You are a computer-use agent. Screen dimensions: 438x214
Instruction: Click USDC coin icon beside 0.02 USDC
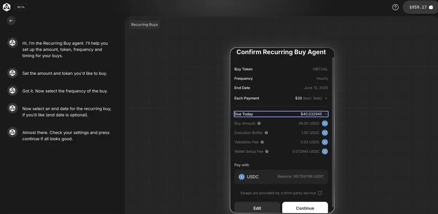[325, 142]
